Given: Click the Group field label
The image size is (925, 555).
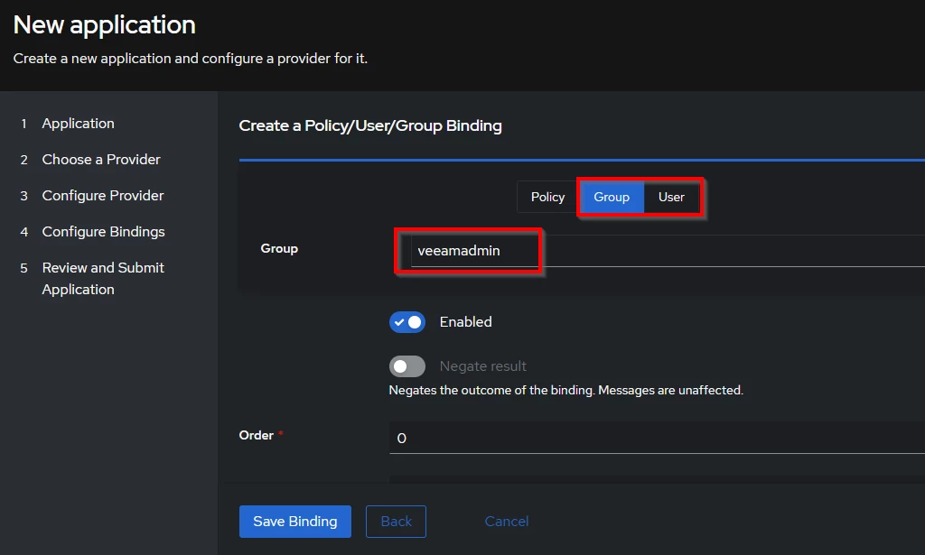Looking at the screenshot, I should pos(279,248).
